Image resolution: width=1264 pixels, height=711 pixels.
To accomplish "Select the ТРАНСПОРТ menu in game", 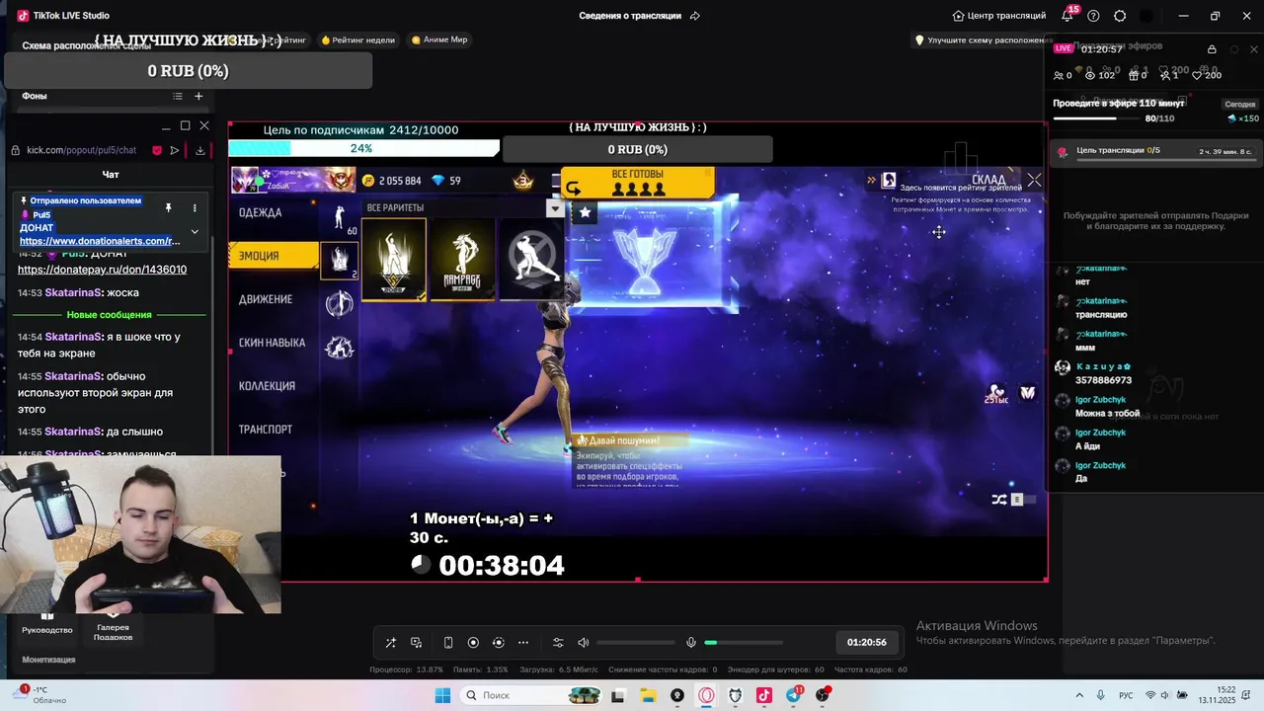I will coord(266,430).
